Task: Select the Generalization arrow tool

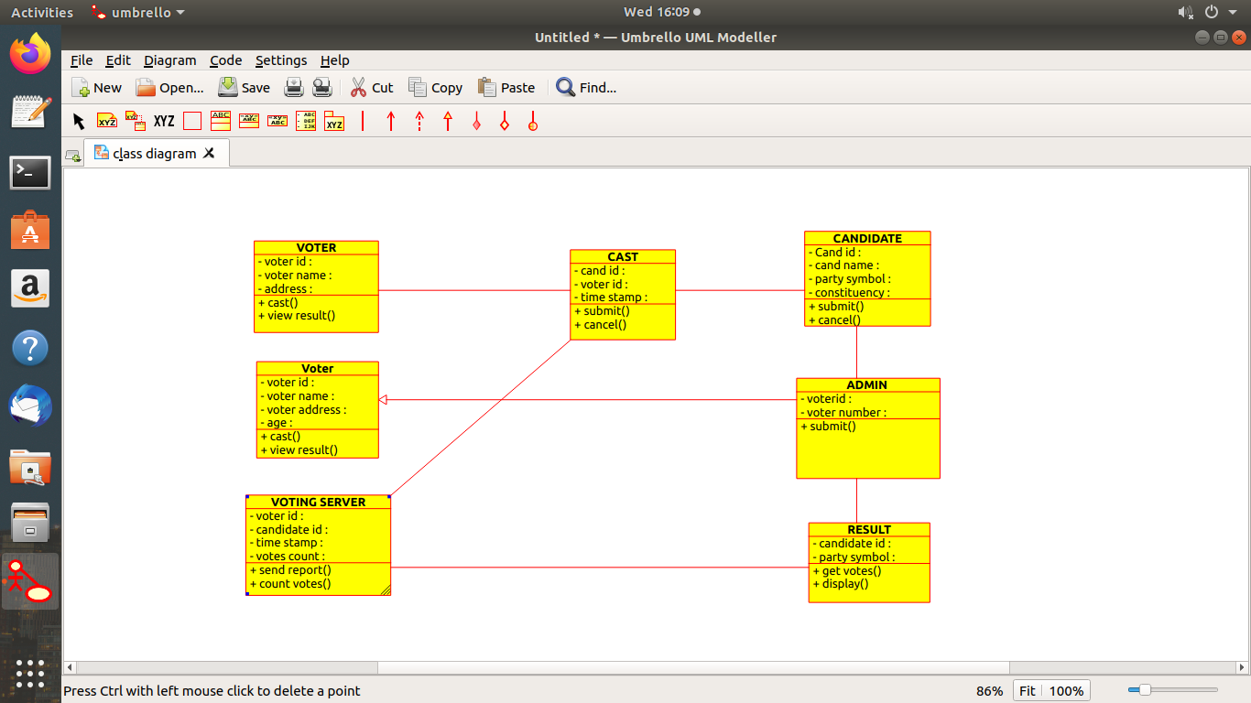Action: 447,120
